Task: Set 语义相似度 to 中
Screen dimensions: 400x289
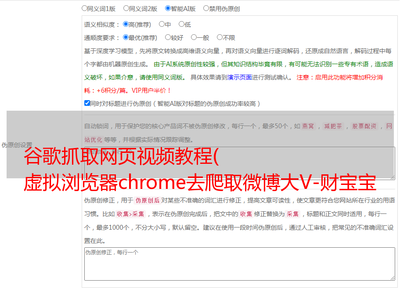Action: click(162, 24)
